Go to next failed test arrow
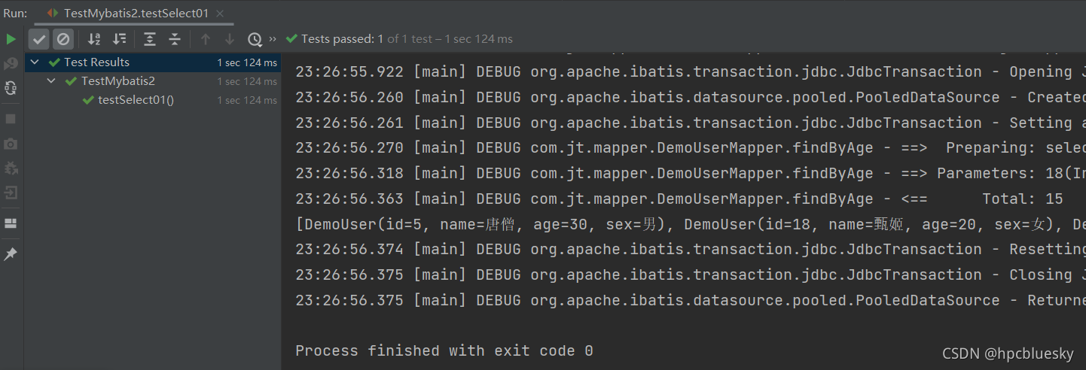Viewport: 1086px width, 370px height. point(230,39)
